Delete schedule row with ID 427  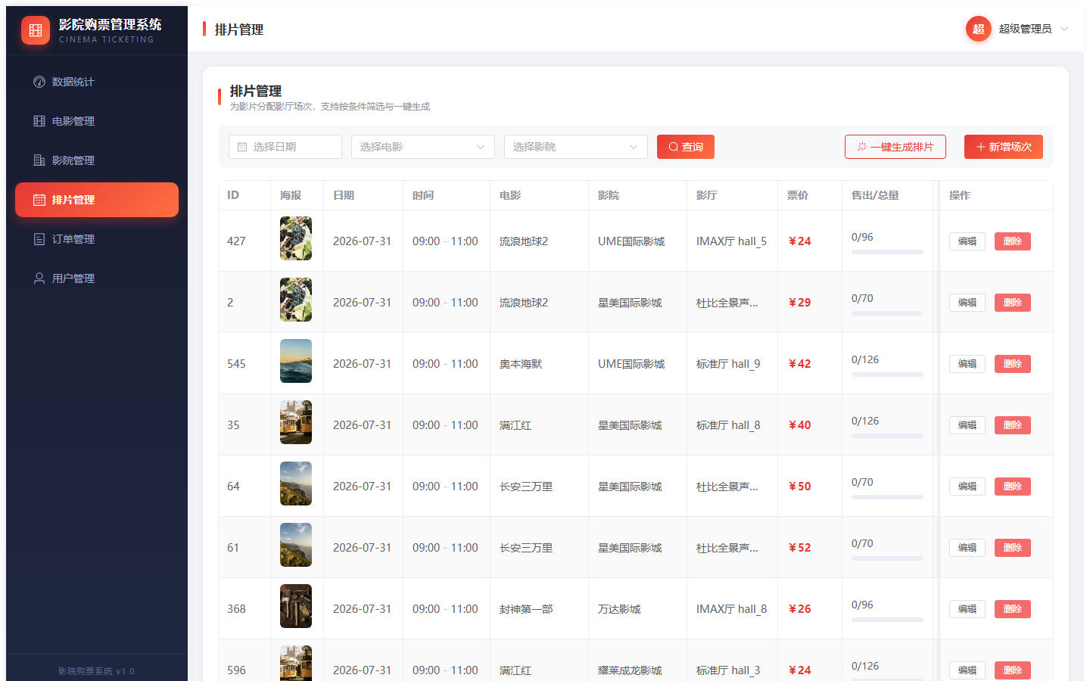tap(1013, 241)
